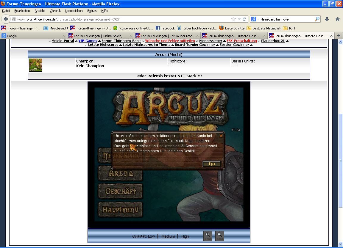Screen dimensions: 343x248
Task: Click the scrollbar down arrow
Action: tap(340, 244)
